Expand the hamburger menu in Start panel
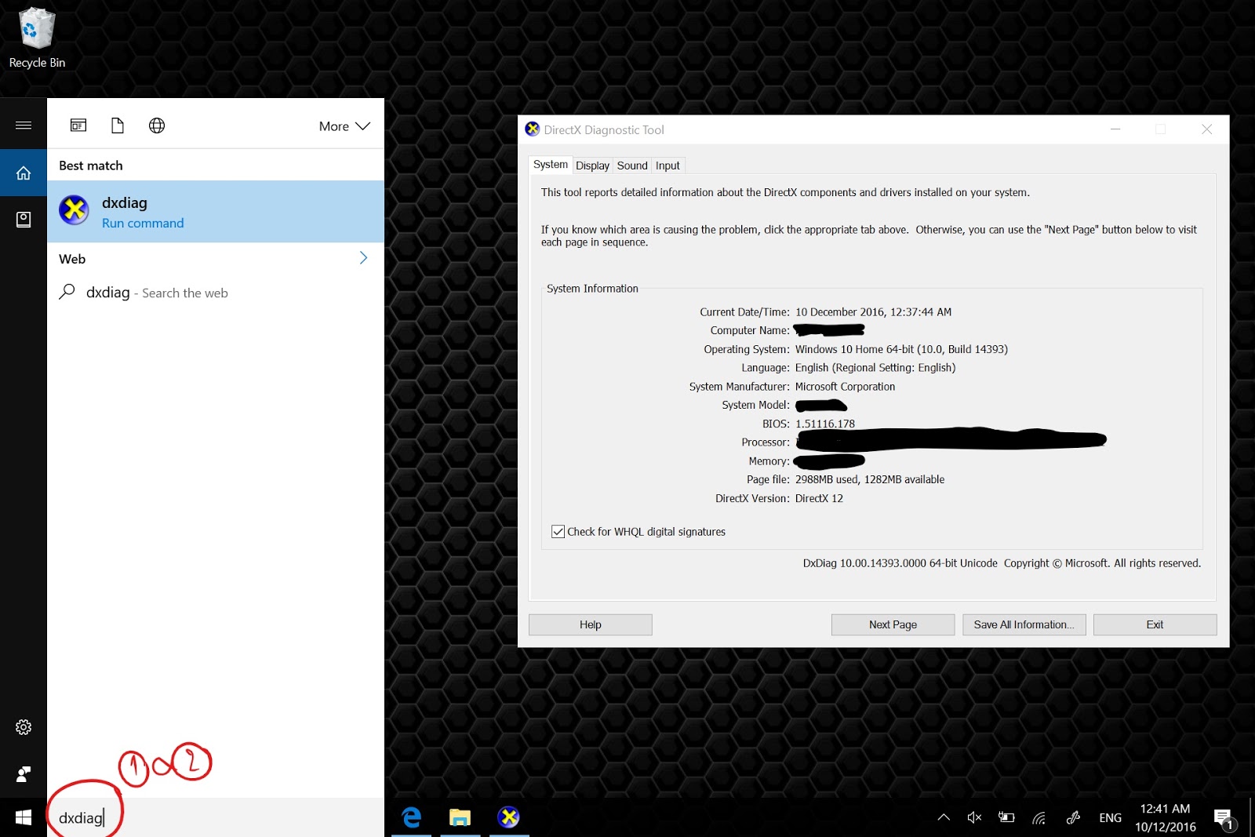The width and height of the screenshot is (1255, 837). coord(24,126)
